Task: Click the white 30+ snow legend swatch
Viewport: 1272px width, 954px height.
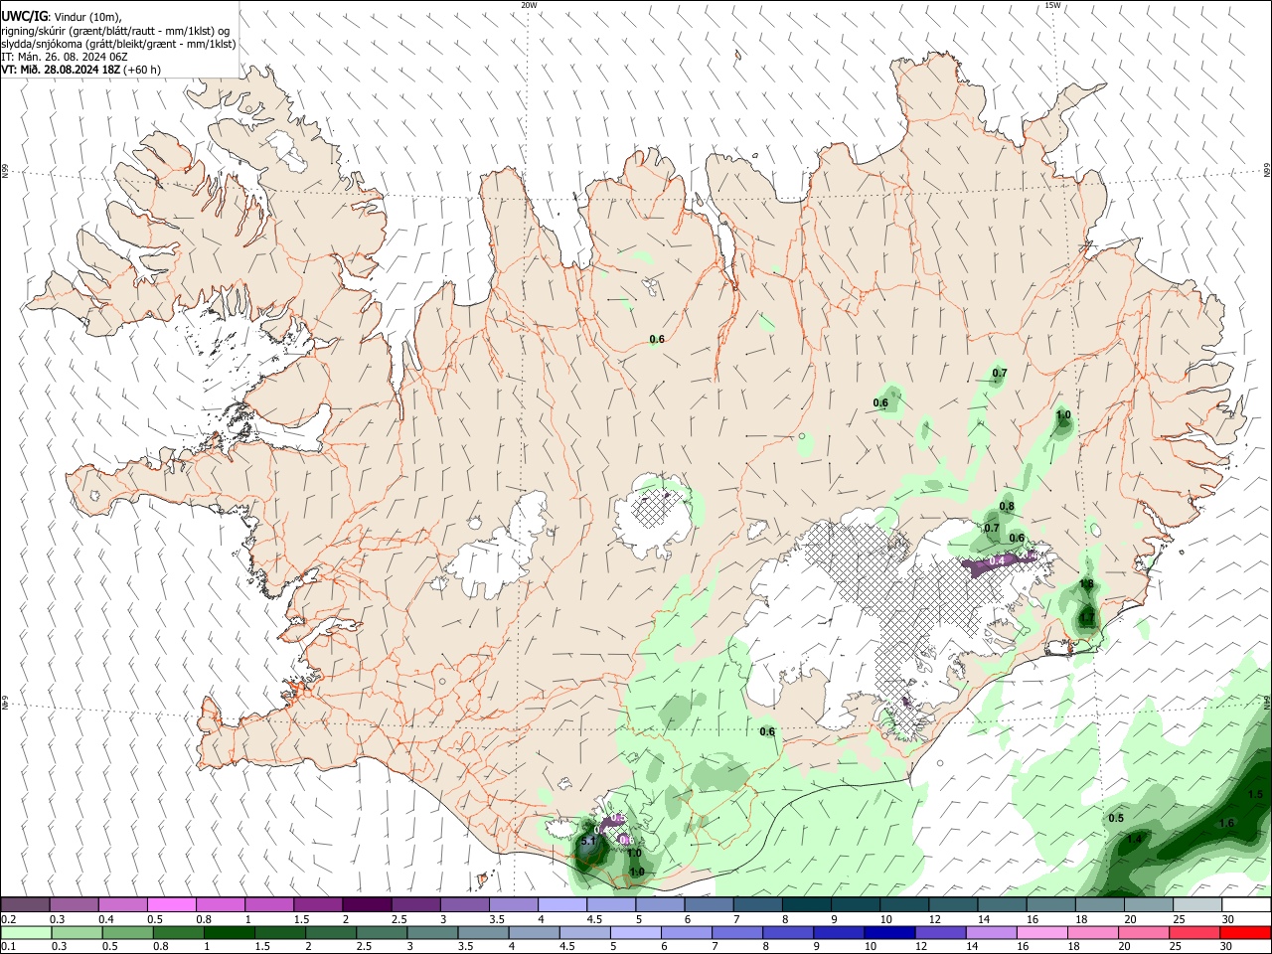Action: [1246, 904]
